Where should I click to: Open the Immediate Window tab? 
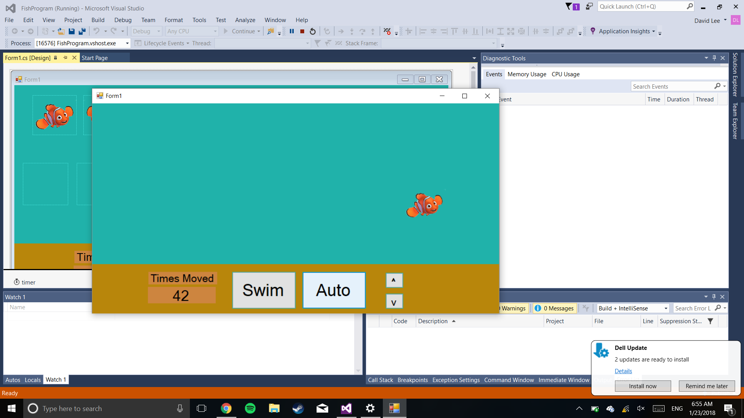[563, 380]
